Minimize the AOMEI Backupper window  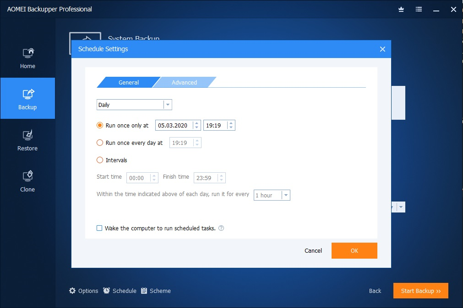coord(436,10)
